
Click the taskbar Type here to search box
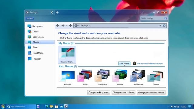(21, 107)
